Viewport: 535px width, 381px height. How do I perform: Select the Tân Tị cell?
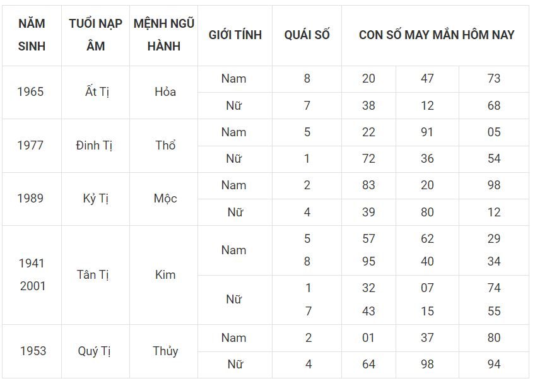(93, 274)
